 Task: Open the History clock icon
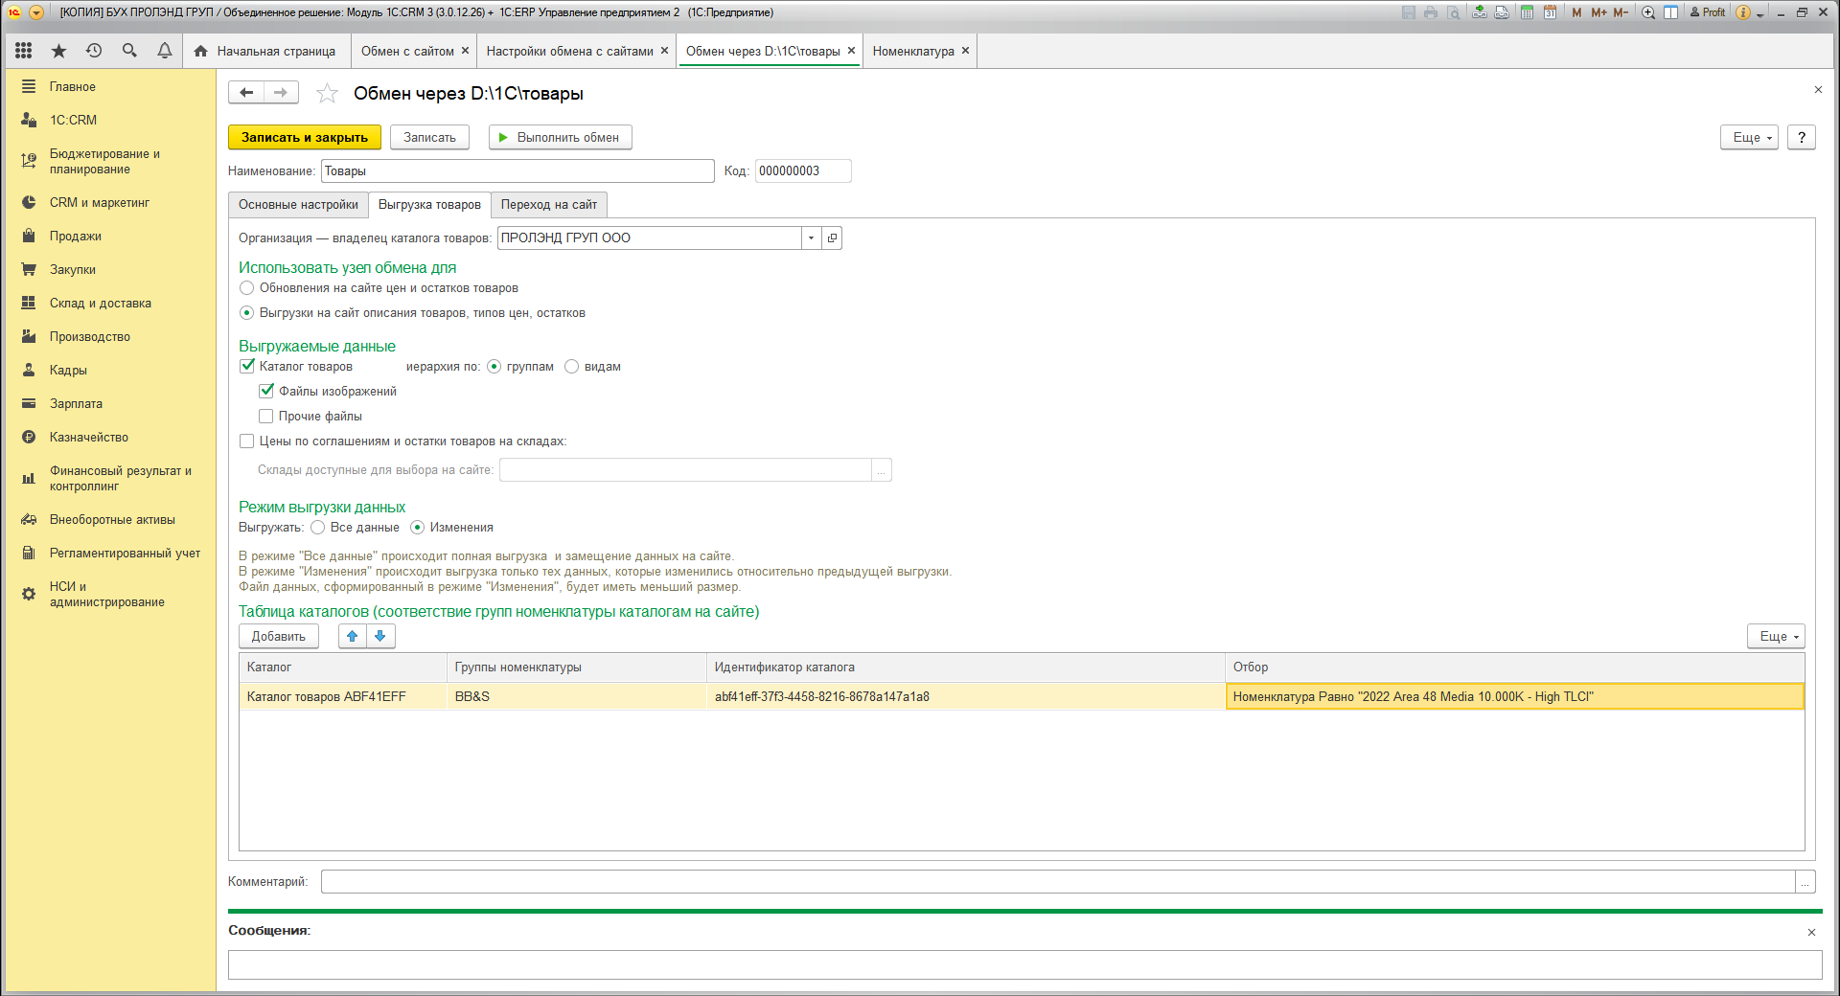pyautogui.click(x=94, y=51)
